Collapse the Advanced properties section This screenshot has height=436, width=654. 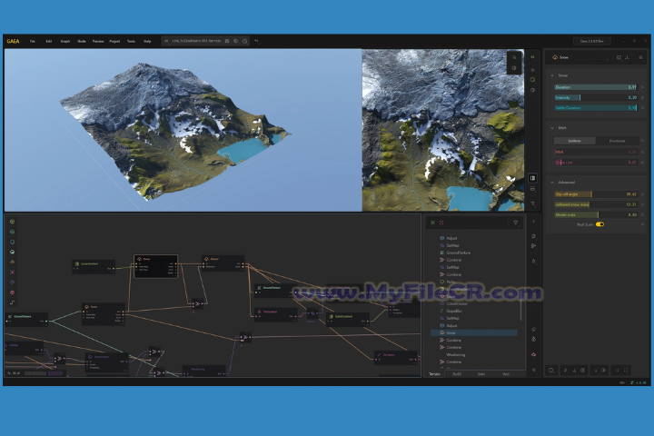click(x=554, y=183)
